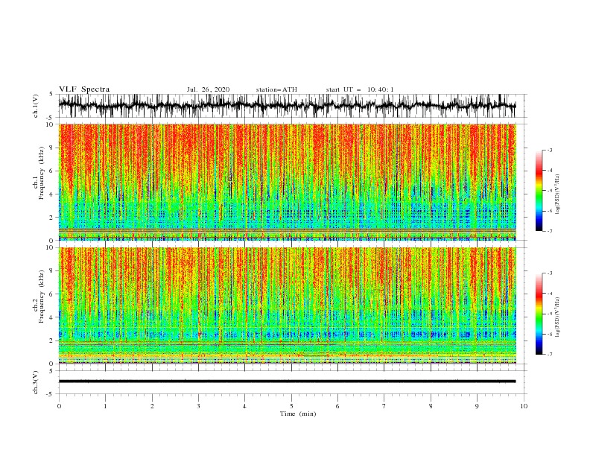Screen dimensions: 590x456
Task: Click time axis tick label '2'
Action: (152, 406)
